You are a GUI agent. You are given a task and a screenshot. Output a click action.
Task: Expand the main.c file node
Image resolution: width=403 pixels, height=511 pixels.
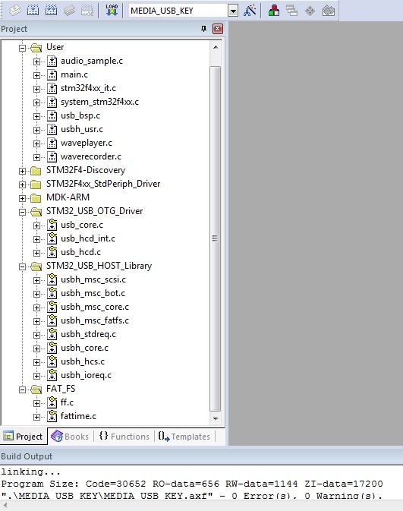(x=37, y=75)
